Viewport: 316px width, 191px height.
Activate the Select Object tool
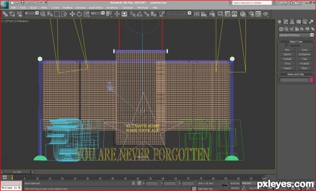coord(43,14)
